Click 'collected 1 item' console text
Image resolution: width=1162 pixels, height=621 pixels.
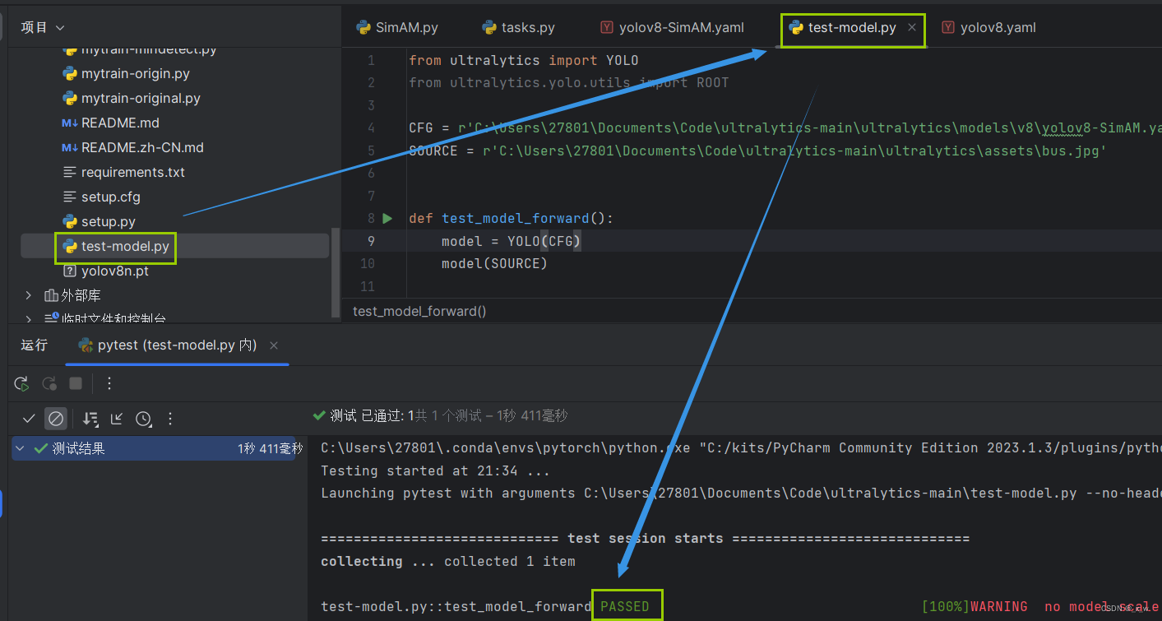tap(510, 561)
